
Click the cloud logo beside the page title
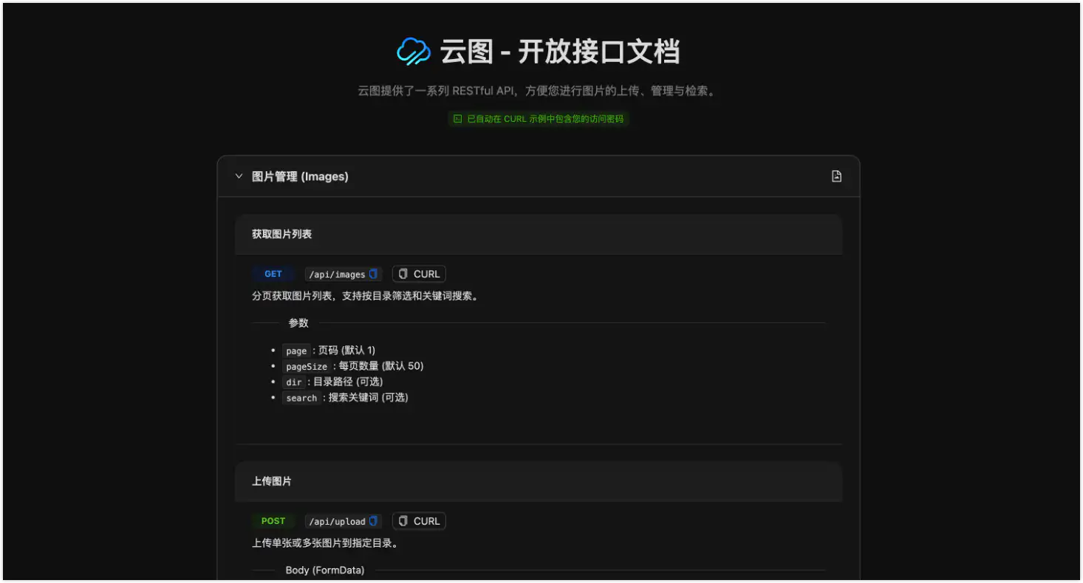[412, 51]
